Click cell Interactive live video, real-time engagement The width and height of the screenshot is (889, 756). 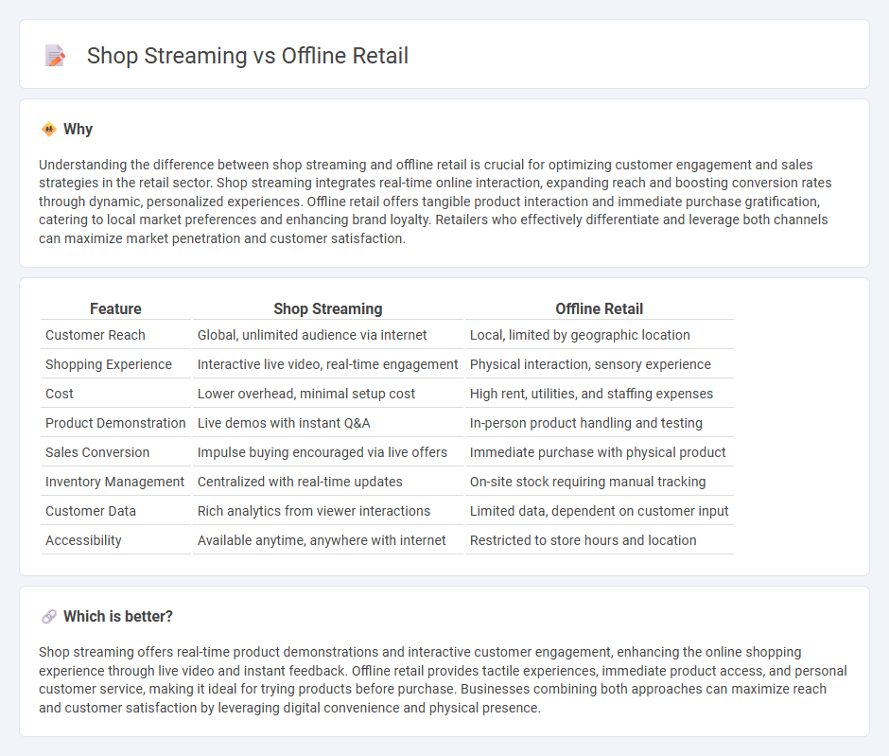point(328,364)
